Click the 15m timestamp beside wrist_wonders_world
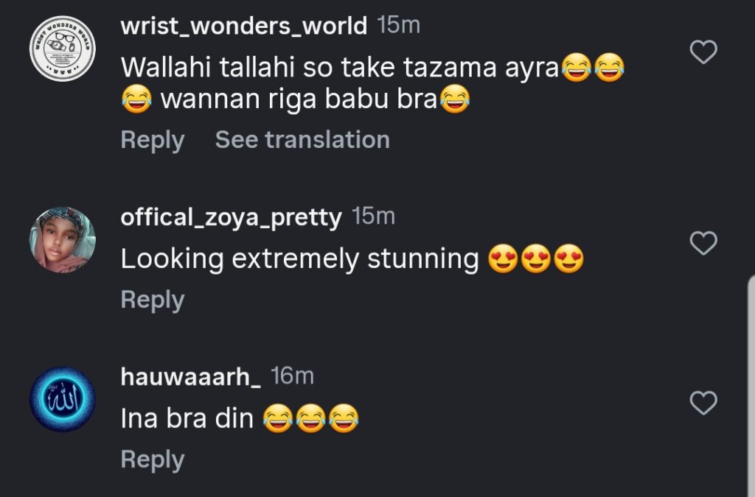 398,26
